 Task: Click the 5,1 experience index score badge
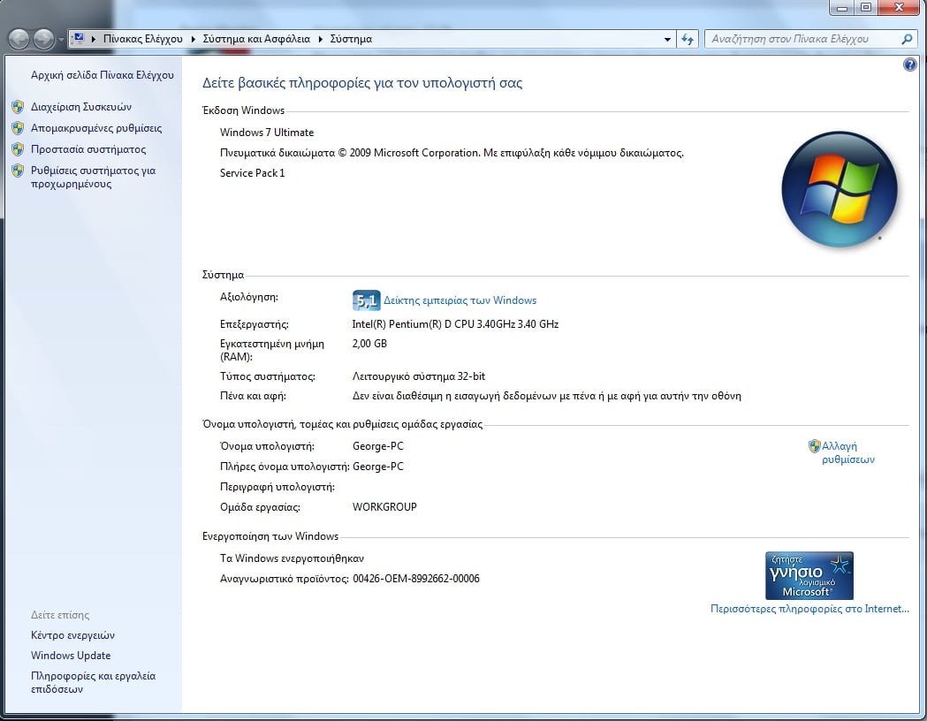tap(366, 300)
